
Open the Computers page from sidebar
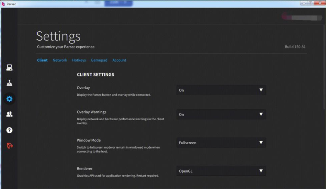pos(9,67)
